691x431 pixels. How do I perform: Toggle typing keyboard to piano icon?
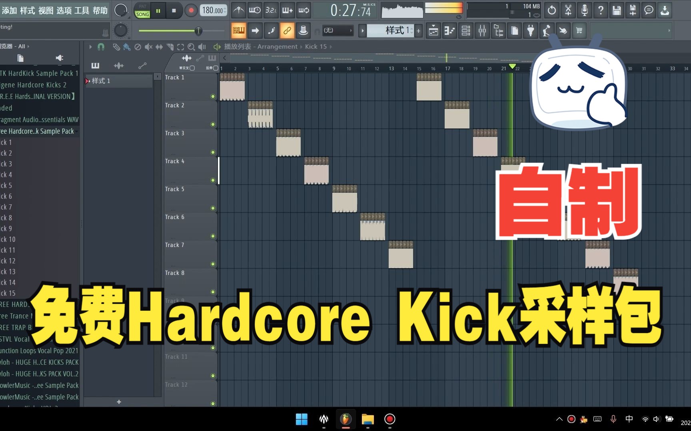pyautogui.click(x=239, y=30)
